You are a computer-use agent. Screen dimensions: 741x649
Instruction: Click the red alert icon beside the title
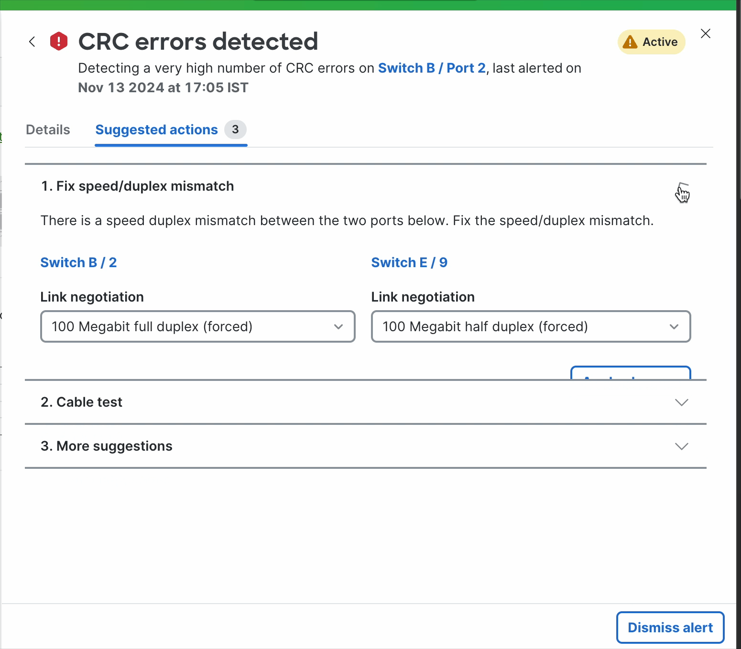point(58,41)
